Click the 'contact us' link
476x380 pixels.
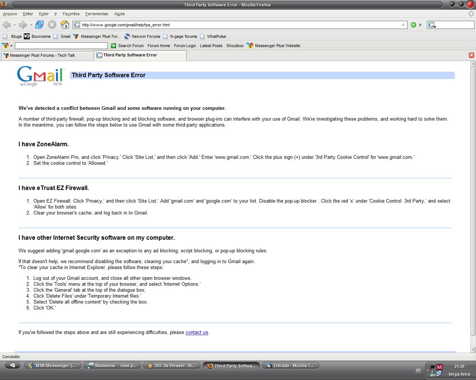coord(197,332)
